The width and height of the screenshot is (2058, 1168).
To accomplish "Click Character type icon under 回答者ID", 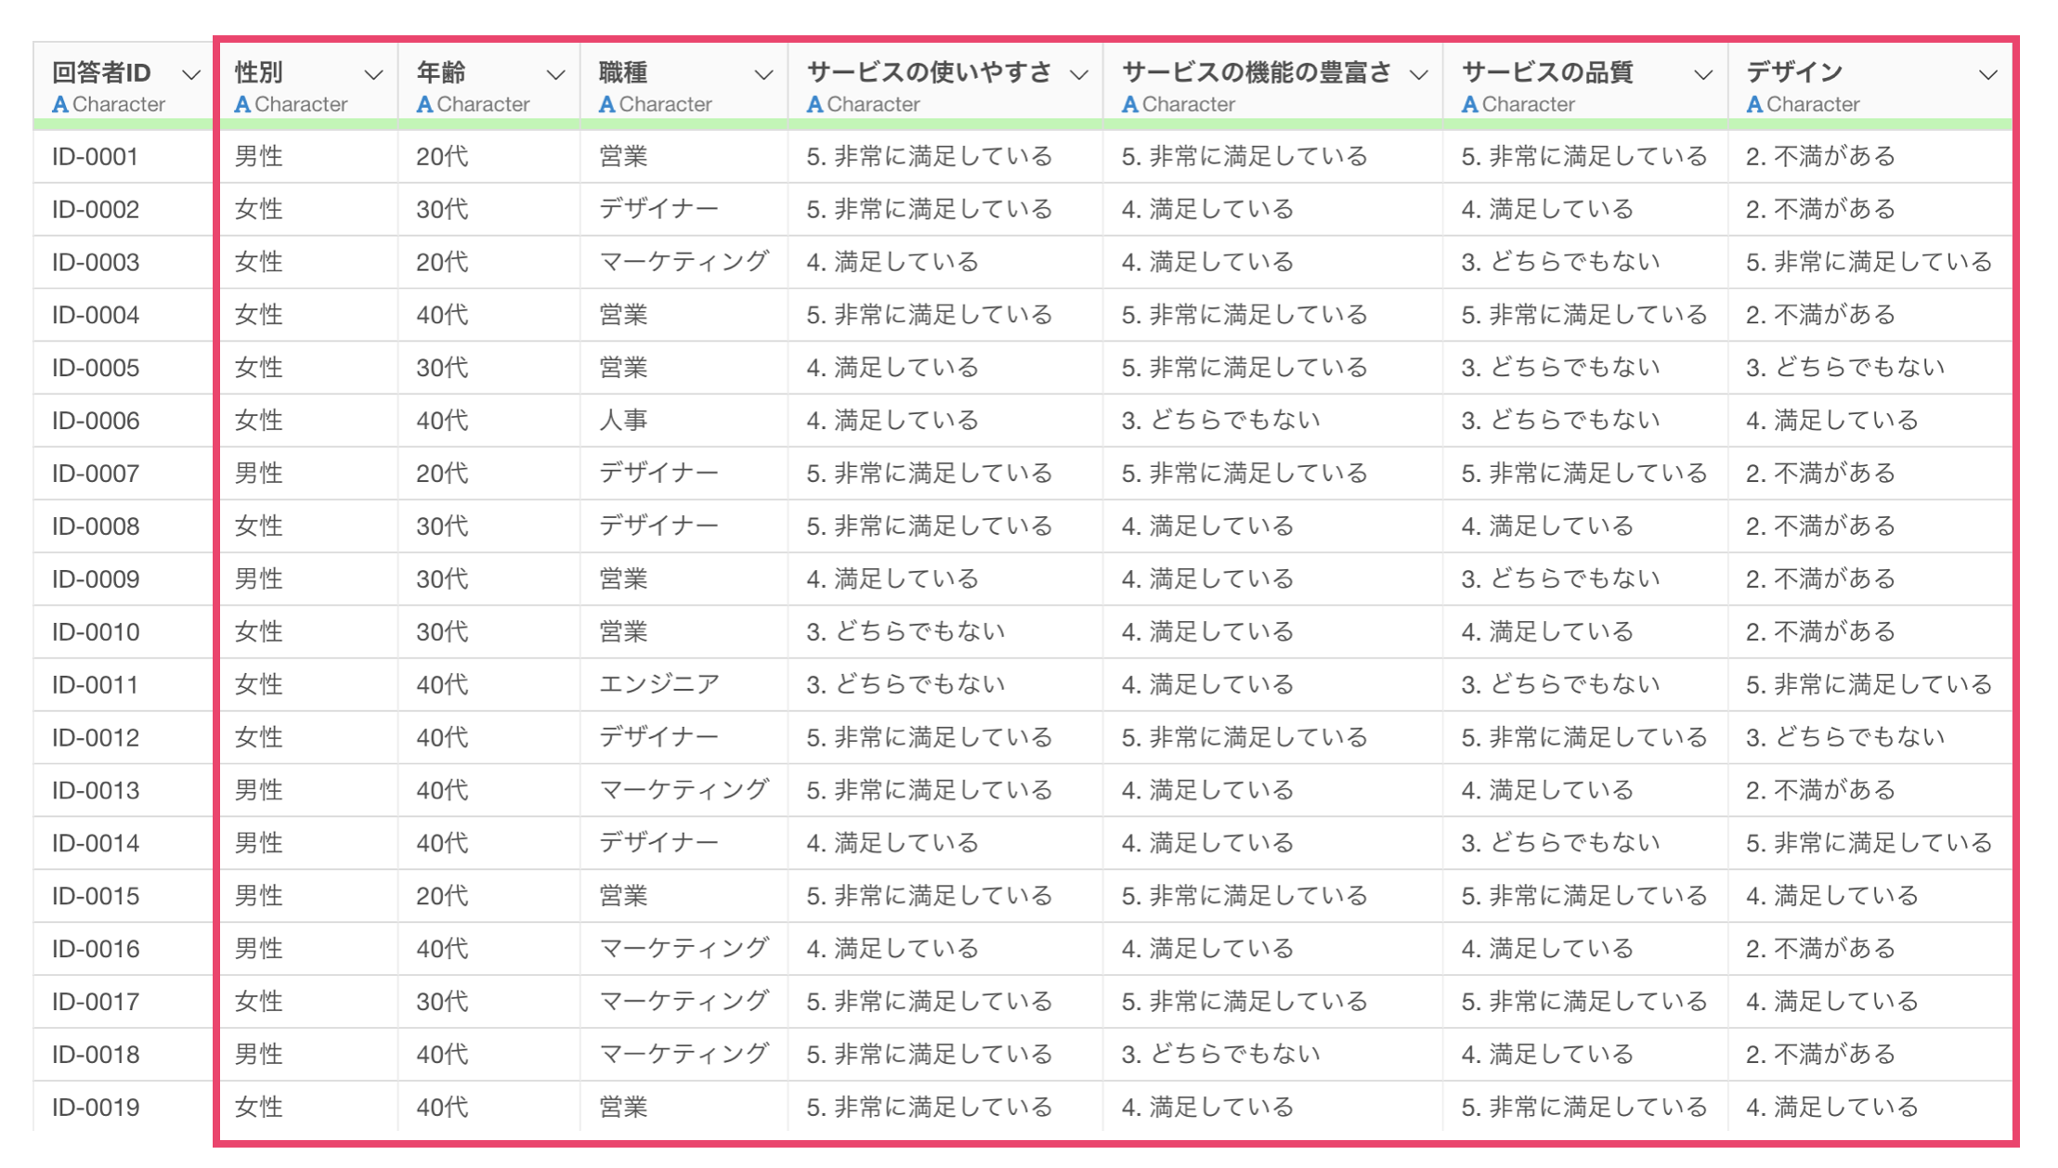I will tap(60, 105).
